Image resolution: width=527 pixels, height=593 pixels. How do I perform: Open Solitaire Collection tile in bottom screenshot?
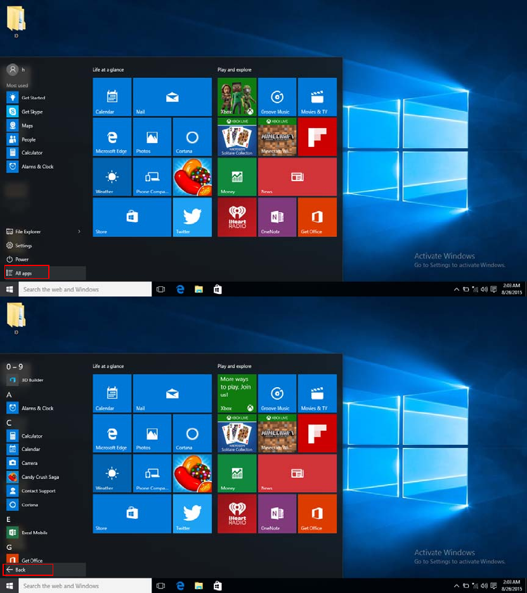[237, 433]
